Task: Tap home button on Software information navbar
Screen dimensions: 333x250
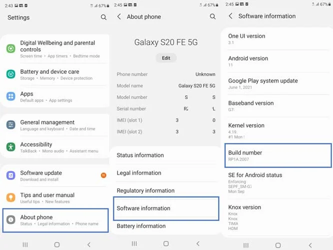Action: tap(278, 245)
